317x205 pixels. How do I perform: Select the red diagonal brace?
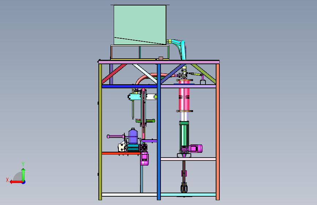click(x=114, y=74)
